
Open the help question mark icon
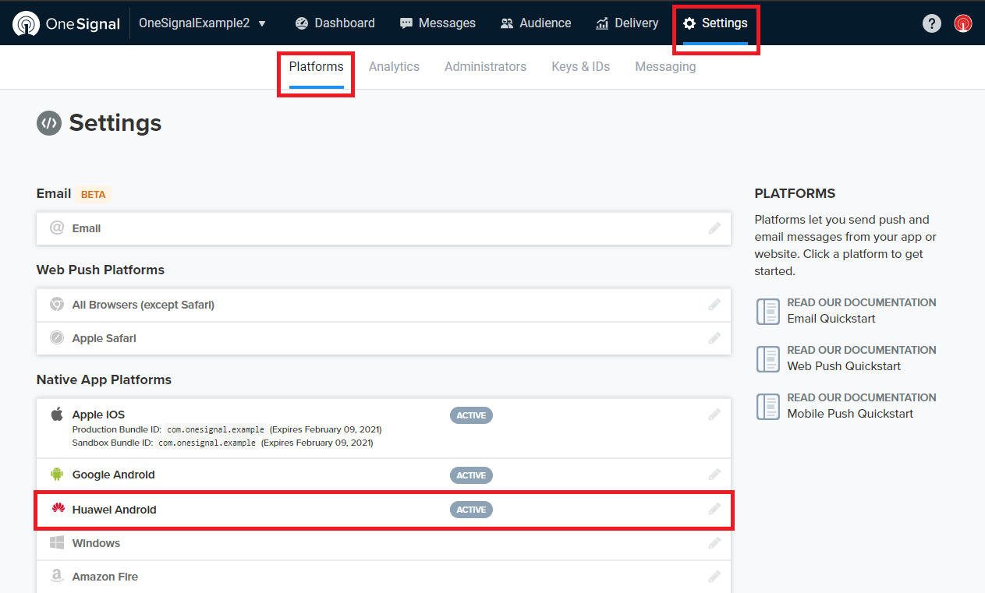[x=931, y=23]
